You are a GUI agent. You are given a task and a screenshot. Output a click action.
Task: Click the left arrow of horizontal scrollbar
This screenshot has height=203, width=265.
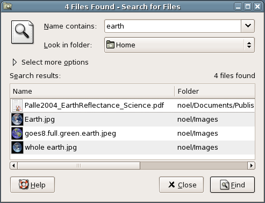pos(13,165)
